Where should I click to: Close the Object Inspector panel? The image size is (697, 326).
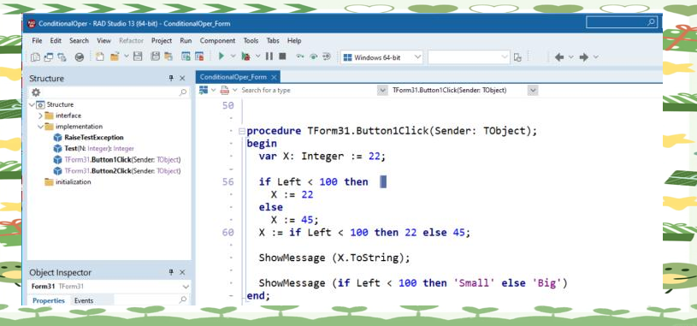coord(182,272)
